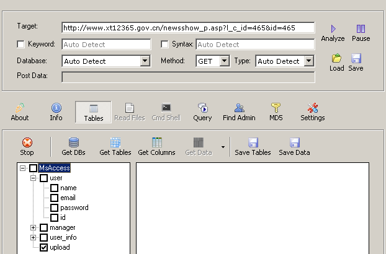Click the Get Tables button
Viewport: 386px width, 254px height.
point(115,147)
